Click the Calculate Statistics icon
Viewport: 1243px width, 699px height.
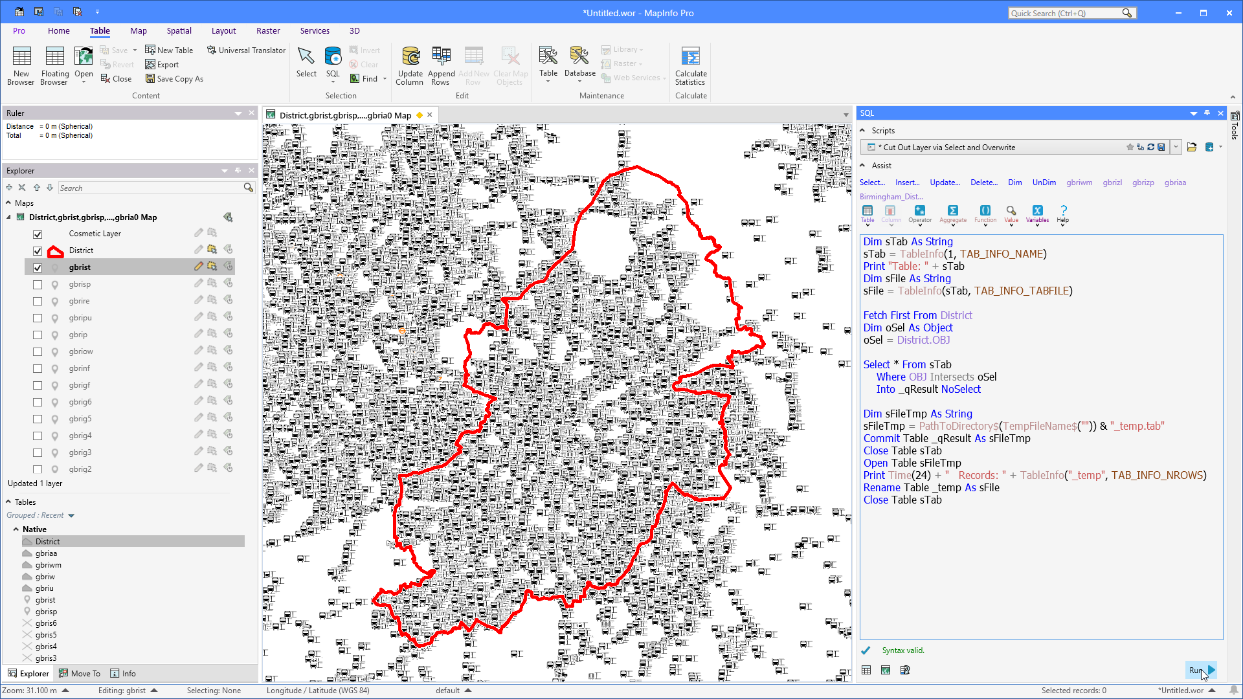(691, 65)
